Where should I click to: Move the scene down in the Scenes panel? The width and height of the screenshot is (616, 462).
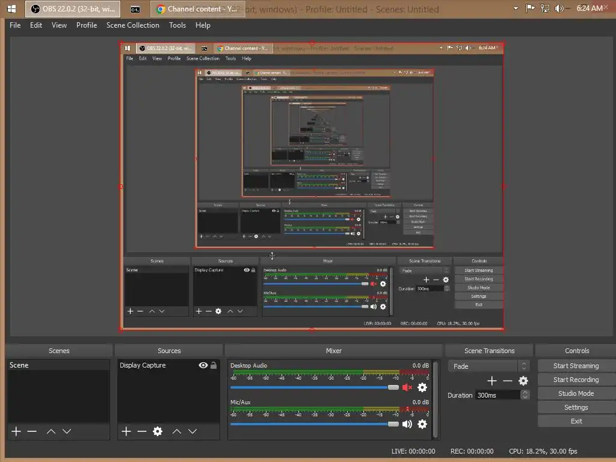click(67, 431)
